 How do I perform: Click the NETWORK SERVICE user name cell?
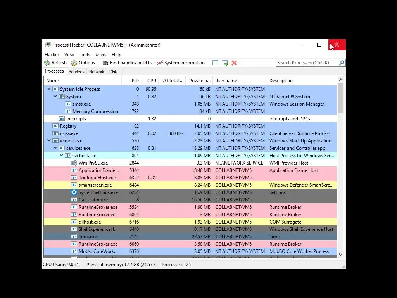tap(239, 163)
